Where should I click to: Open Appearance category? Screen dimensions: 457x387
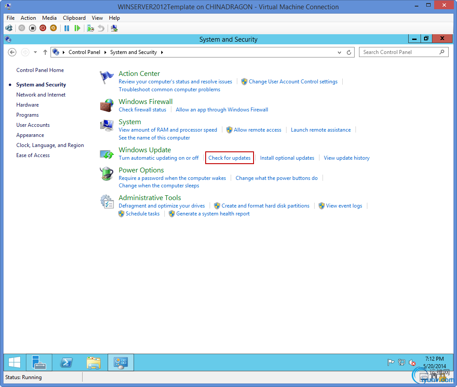click(30, 135)
